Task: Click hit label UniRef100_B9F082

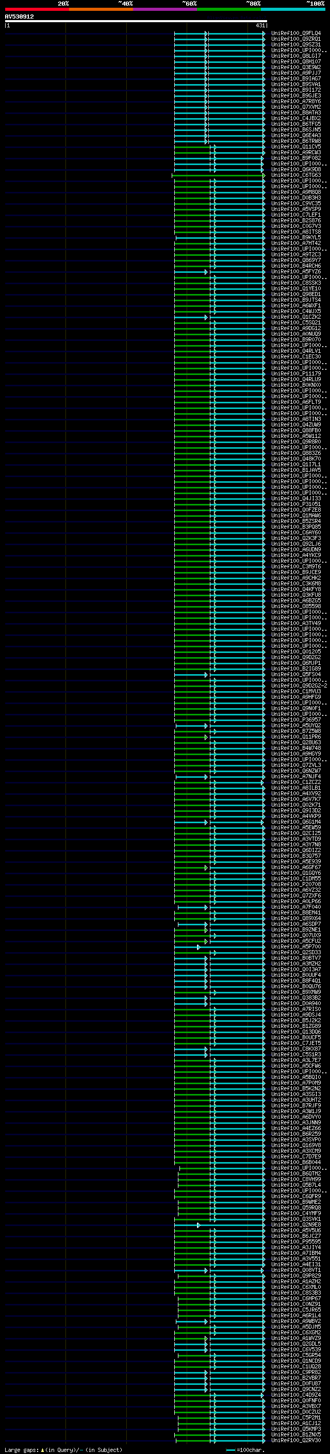Action: tap(296, 158)
